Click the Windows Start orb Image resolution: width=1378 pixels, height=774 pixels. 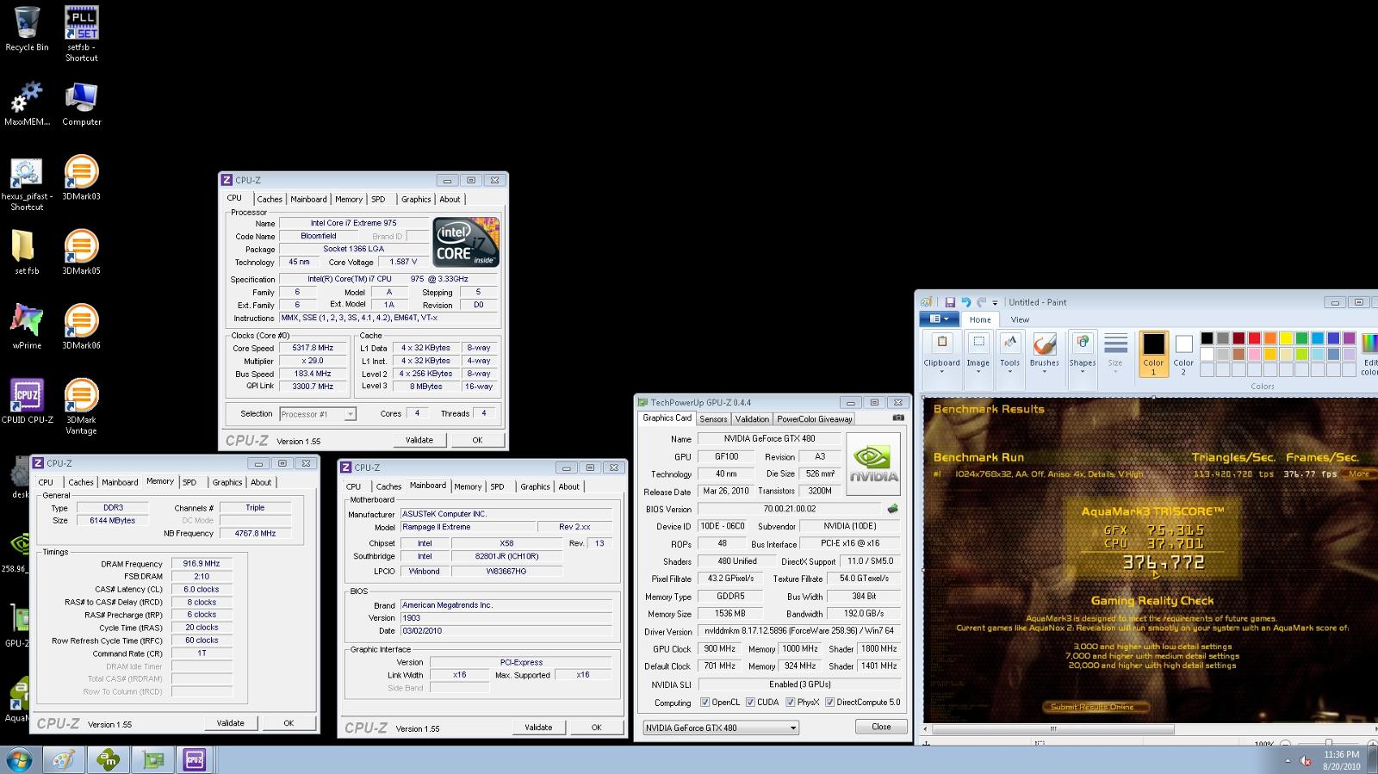click(x=19, y=760)
